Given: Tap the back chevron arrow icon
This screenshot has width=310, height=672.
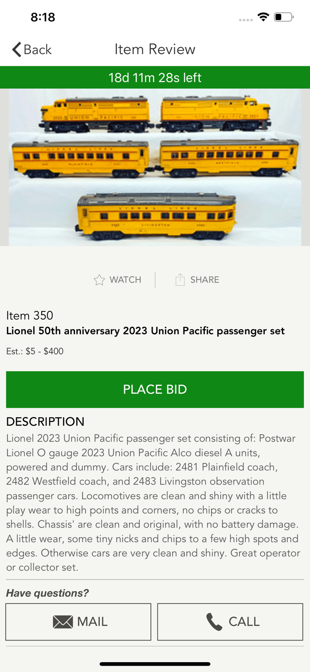Looking at the screenshot, I should pyautogui.click(x=16, y=50).
